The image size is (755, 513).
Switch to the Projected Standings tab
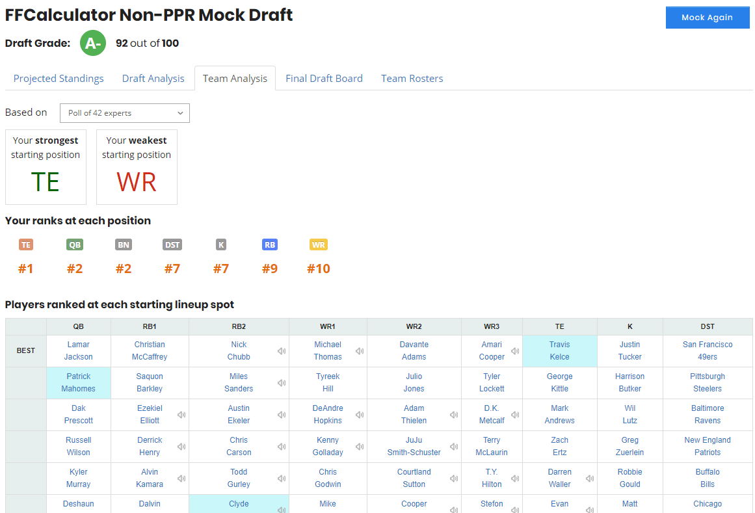(x=59, y=79)
